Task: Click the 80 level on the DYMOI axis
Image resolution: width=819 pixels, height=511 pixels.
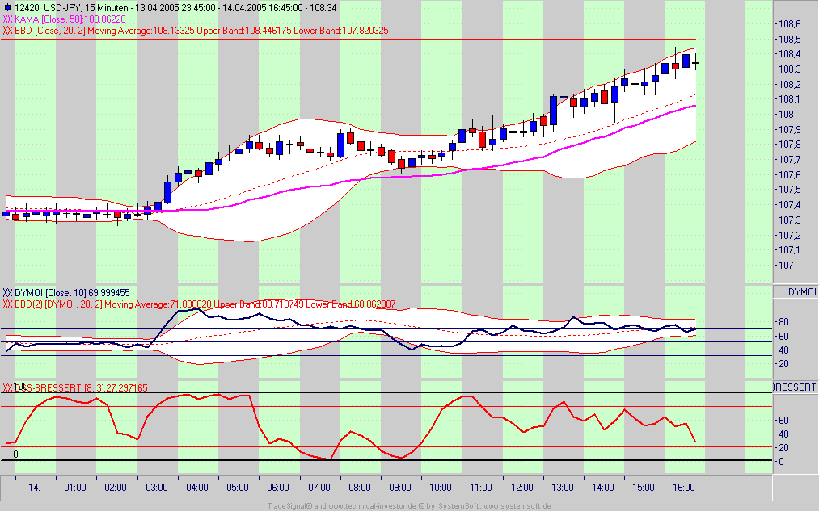Action: click(783, 322)
